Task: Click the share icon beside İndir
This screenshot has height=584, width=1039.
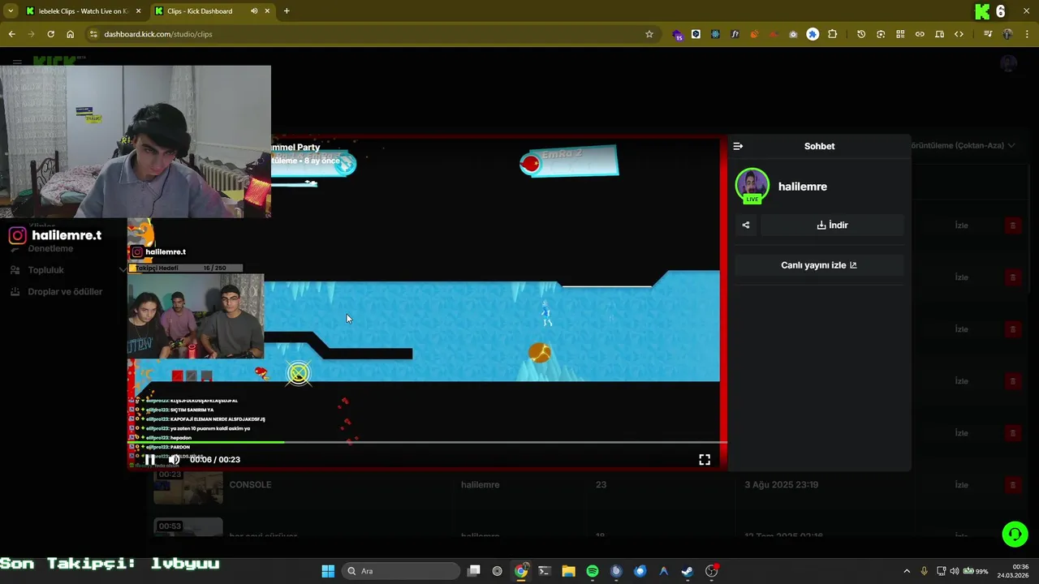Action: 746,225
